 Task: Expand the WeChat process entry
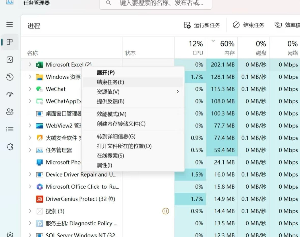[31, 89]
